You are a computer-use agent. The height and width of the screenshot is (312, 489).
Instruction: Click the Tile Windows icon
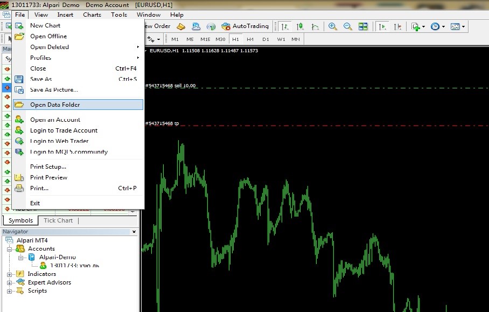[x=363, y=26]
